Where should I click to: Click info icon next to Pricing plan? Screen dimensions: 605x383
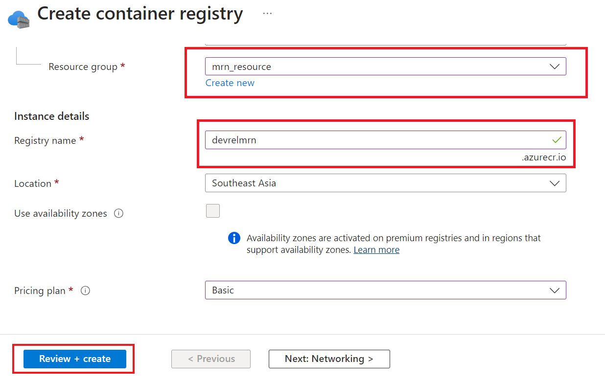[x=85, y=291]
